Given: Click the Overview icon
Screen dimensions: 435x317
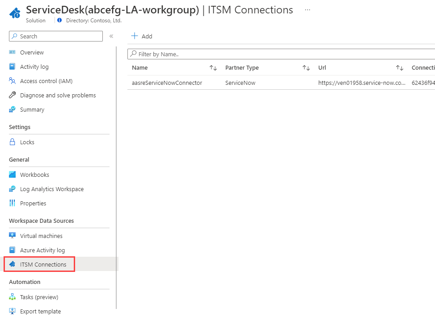Looking at the screenshot, I should pos(12,52).
